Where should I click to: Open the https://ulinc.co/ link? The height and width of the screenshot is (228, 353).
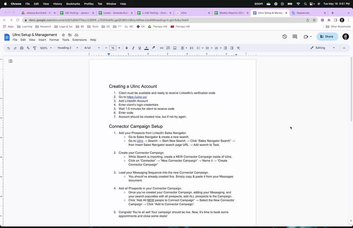[137, 97]
